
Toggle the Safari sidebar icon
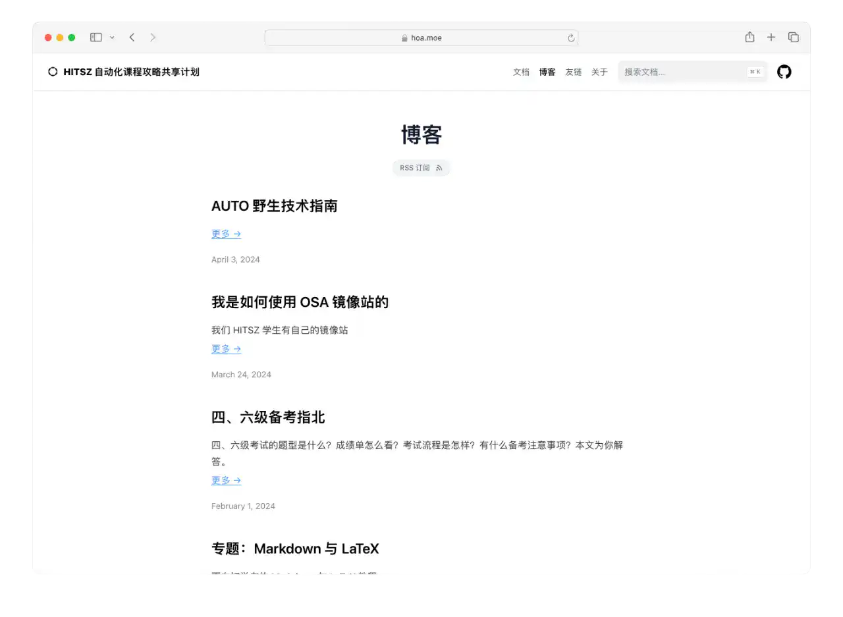tap(96, 38)
